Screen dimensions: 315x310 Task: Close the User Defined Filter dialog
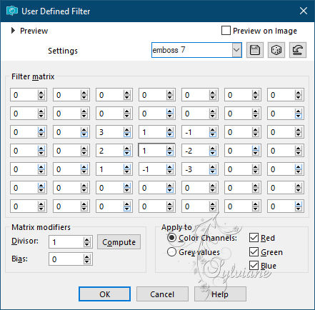tap(304, 11)
